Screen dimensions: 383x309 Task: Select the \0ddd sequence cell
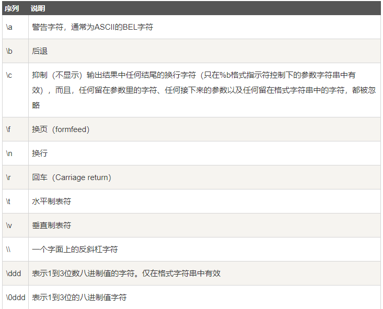pyautogui.click(x=15, y=298)
